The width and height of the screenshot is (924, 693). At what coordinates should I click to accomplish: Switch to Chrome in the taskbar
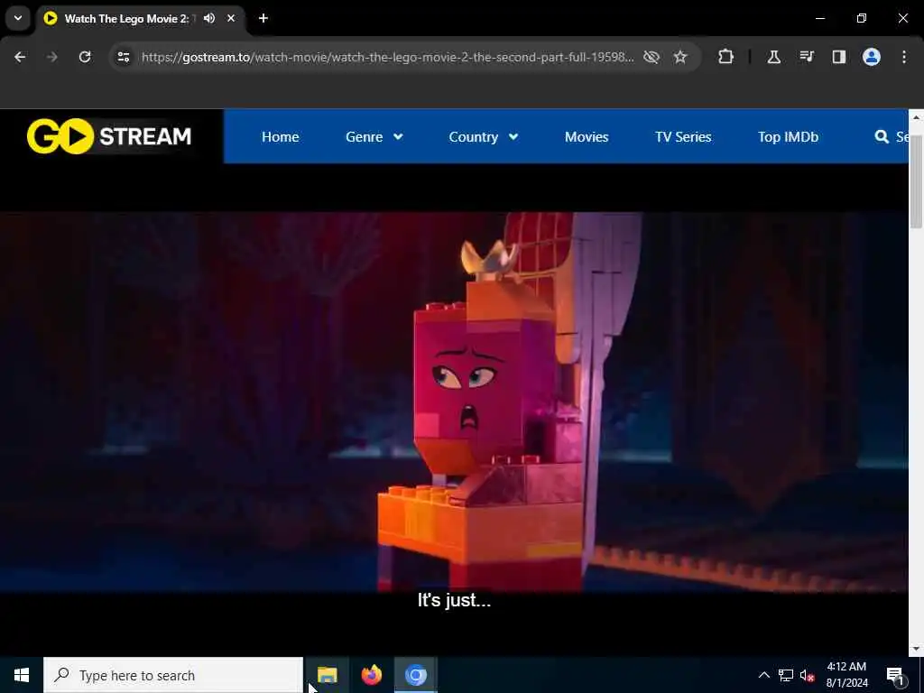pos(415,675)
